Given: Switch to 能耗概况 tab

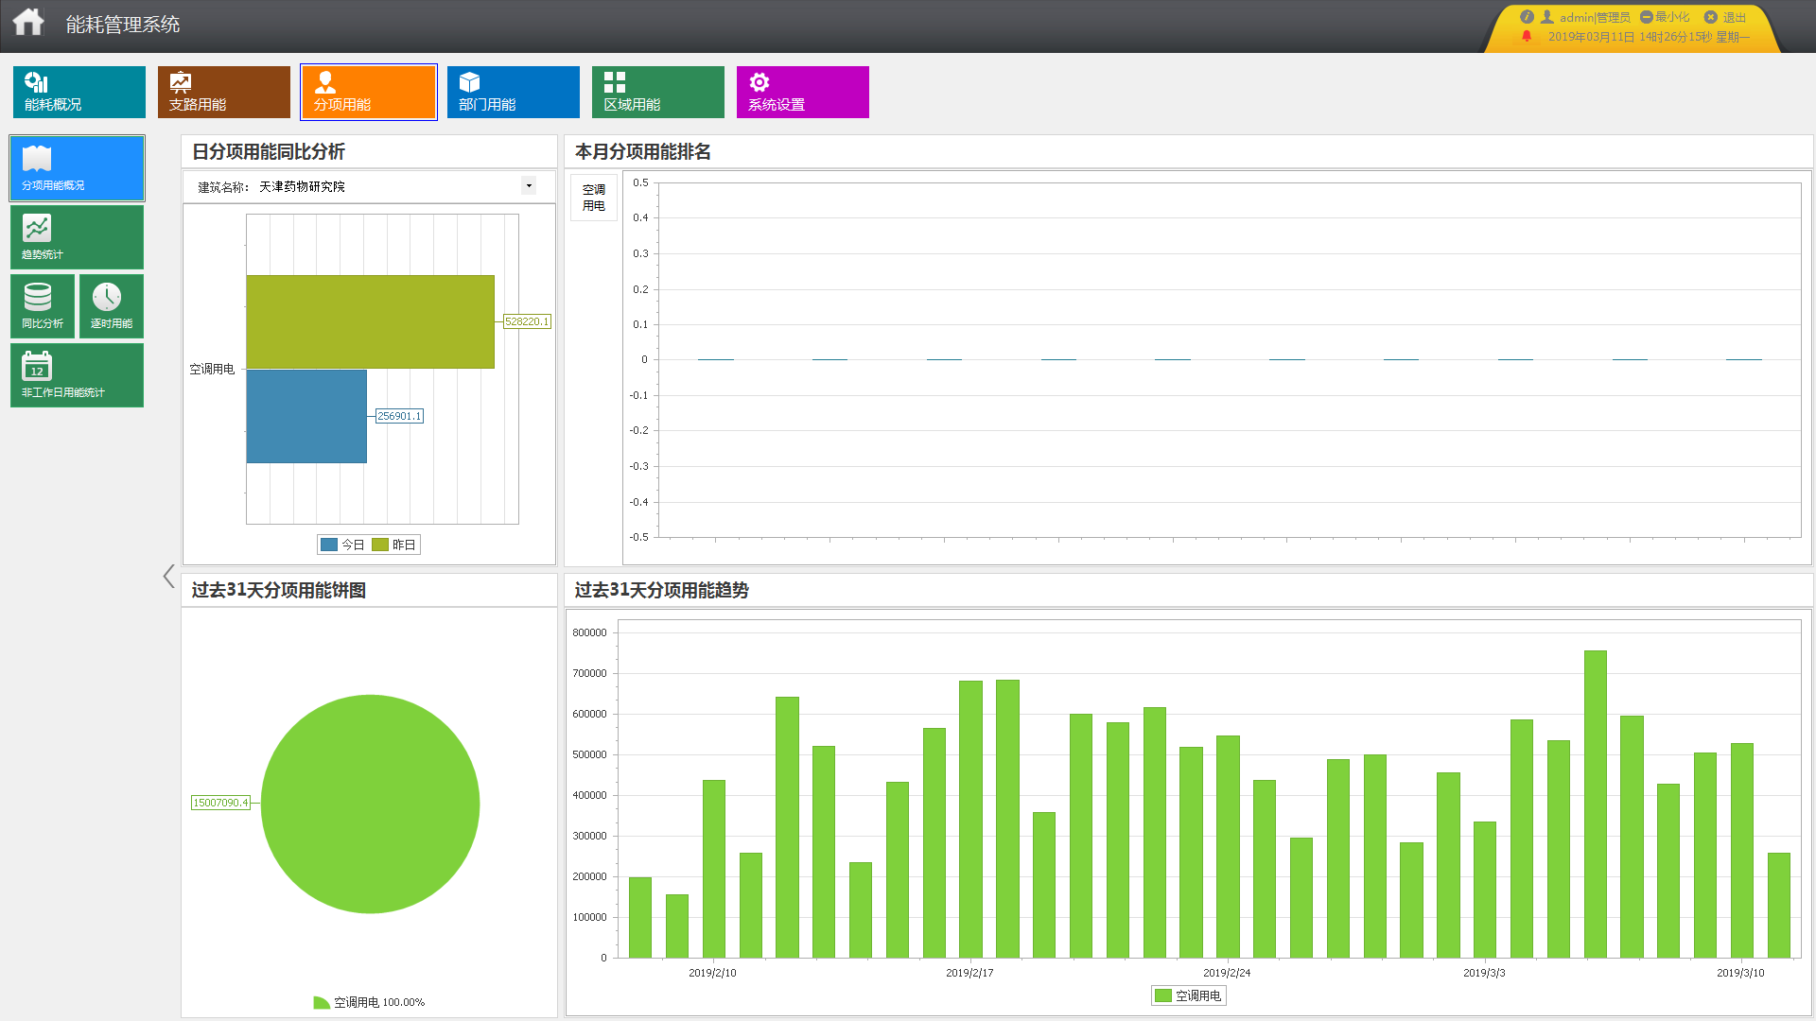Looking at the screenshot, I should pyautogui.click(x=79, y=92).
